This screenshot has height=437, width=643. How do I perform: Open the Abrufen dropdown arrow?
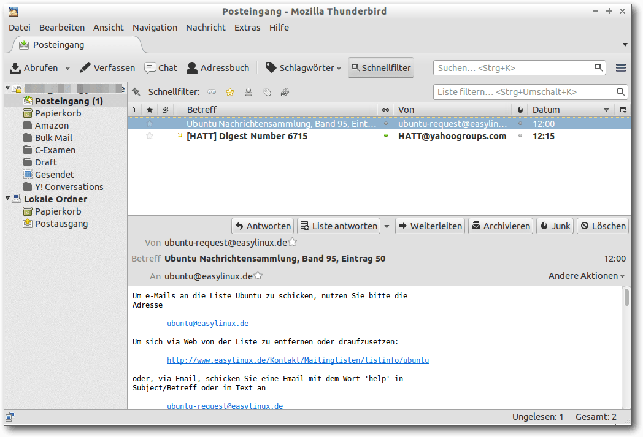pyautogui.click(x=67, y=69)
